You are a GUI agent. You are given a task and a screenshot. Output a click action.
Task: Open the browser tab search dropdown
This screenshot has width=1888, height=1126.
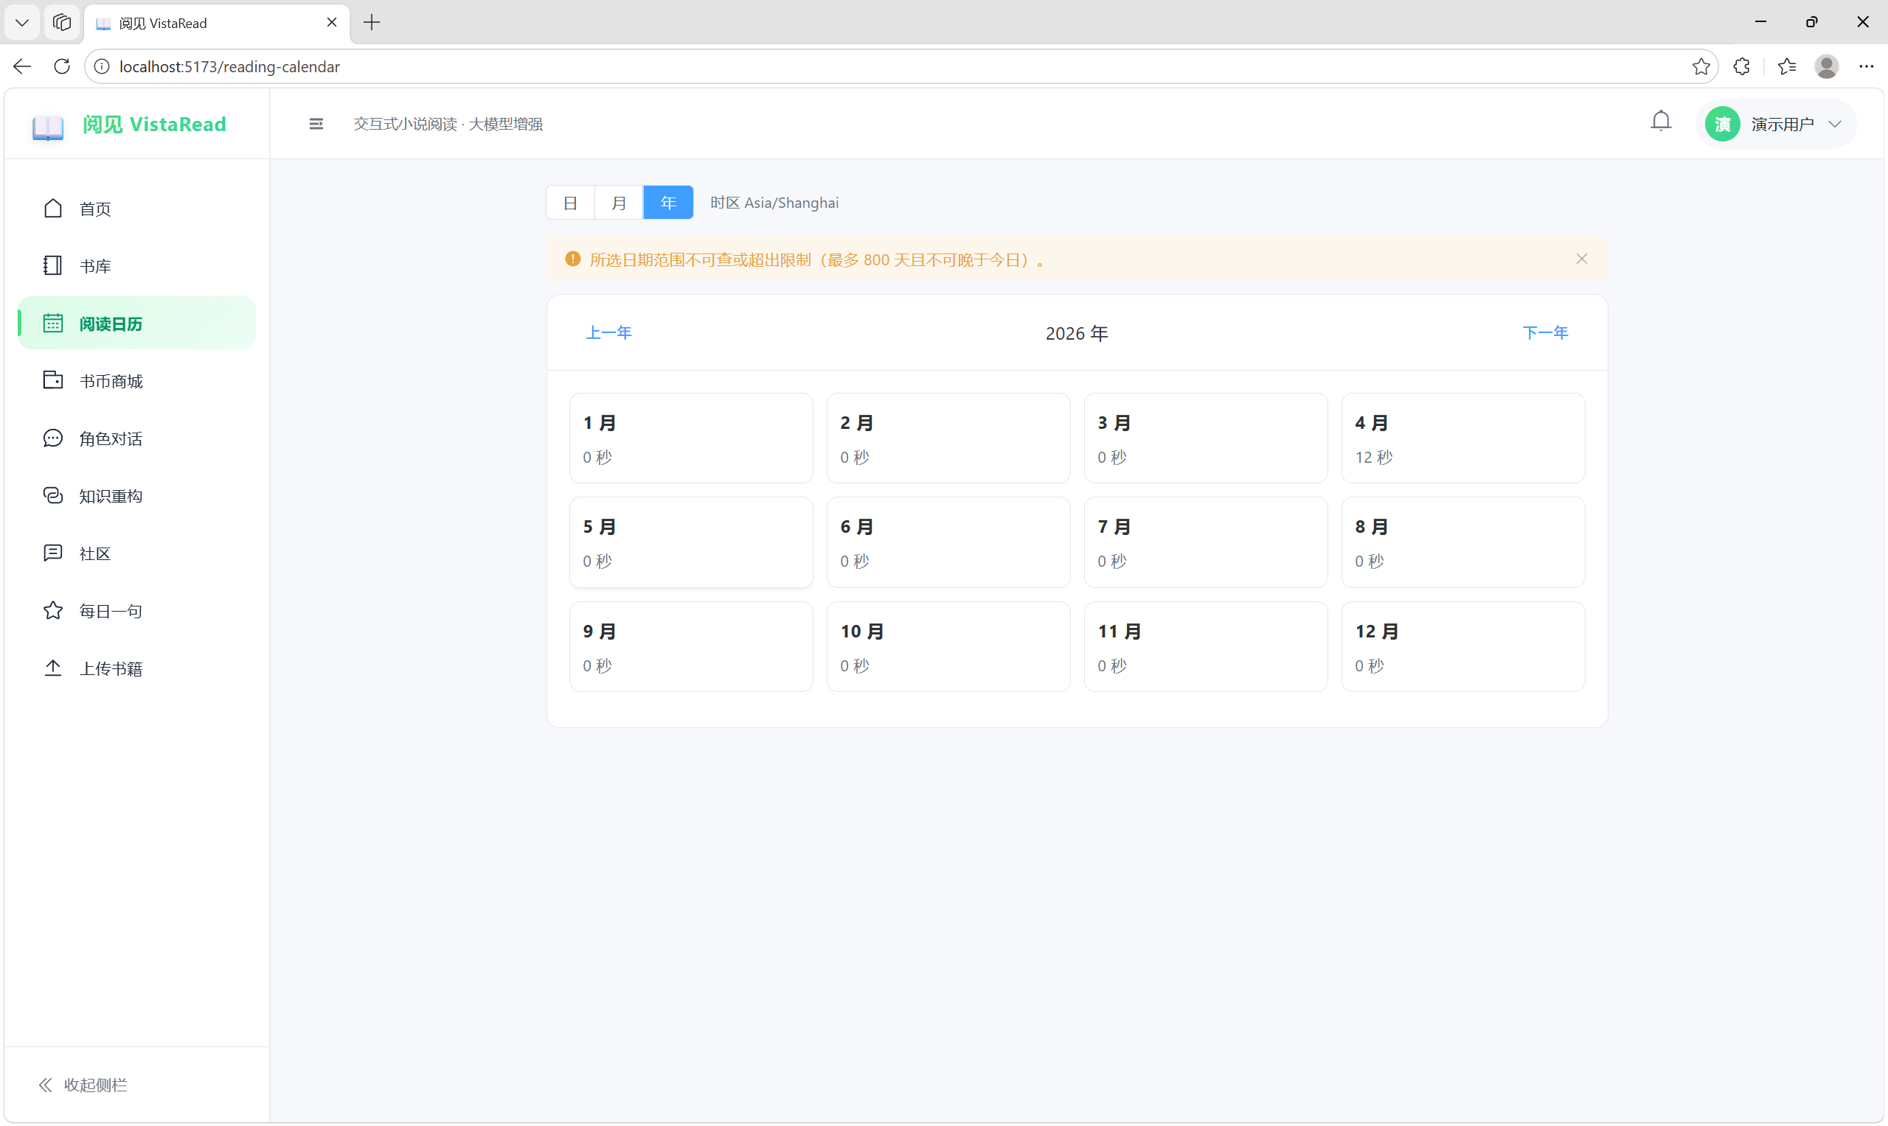pos(22,23)
